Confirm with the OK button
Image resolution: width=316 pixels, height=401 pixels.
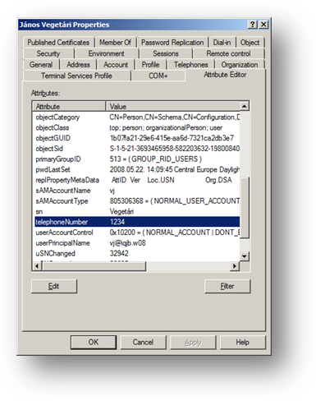pos(94,342)
